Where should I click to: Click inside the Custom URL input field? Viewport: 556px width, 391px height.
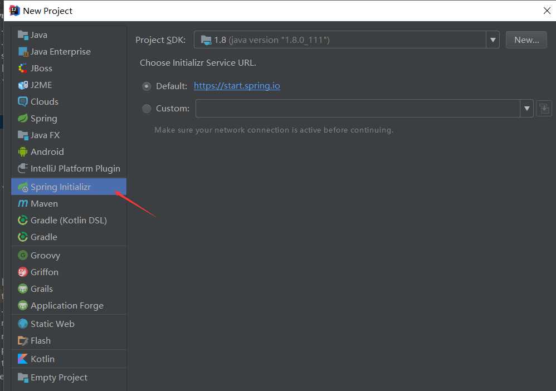[358, 109]
